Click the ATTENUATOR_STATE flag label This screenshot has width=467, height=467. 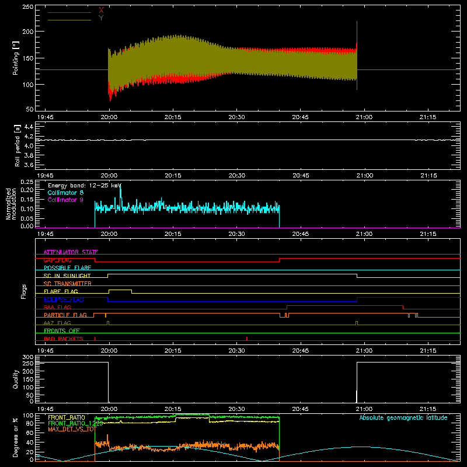click(71, 252)
